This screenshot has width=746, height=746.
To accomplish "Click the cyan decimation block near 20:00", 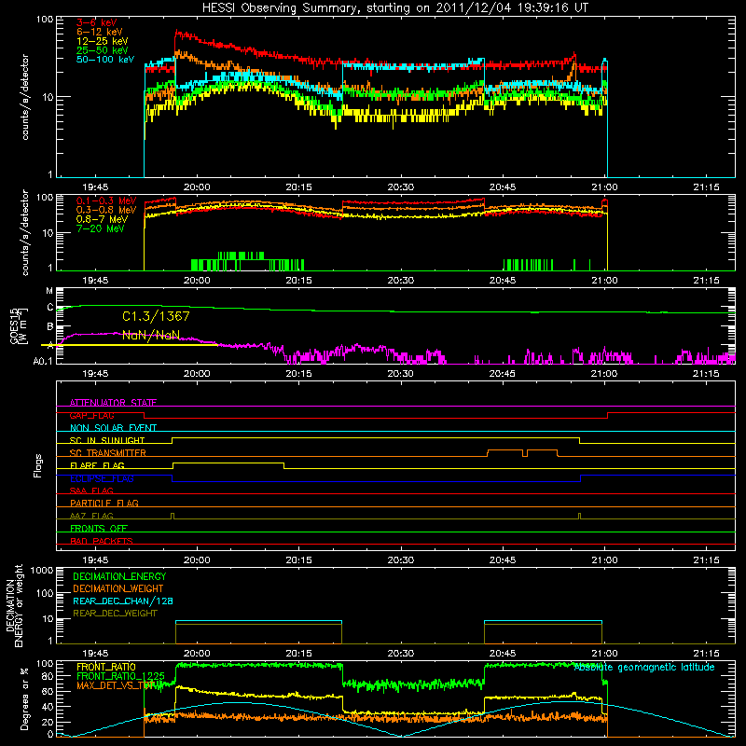I will coord(258,621).
